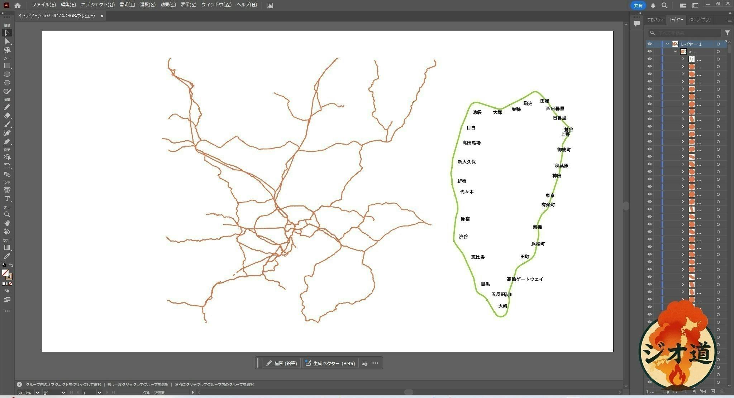Click the layers filter funnel icon
This screenshot has height=398, width=734.
click(727, 33)
